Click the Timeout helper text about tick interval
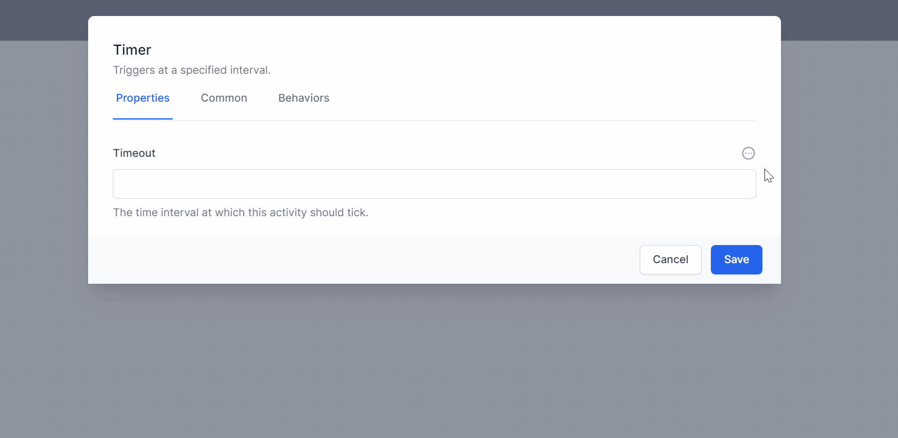The height and width of the screenshot is (438, 898). coord(241,213)
